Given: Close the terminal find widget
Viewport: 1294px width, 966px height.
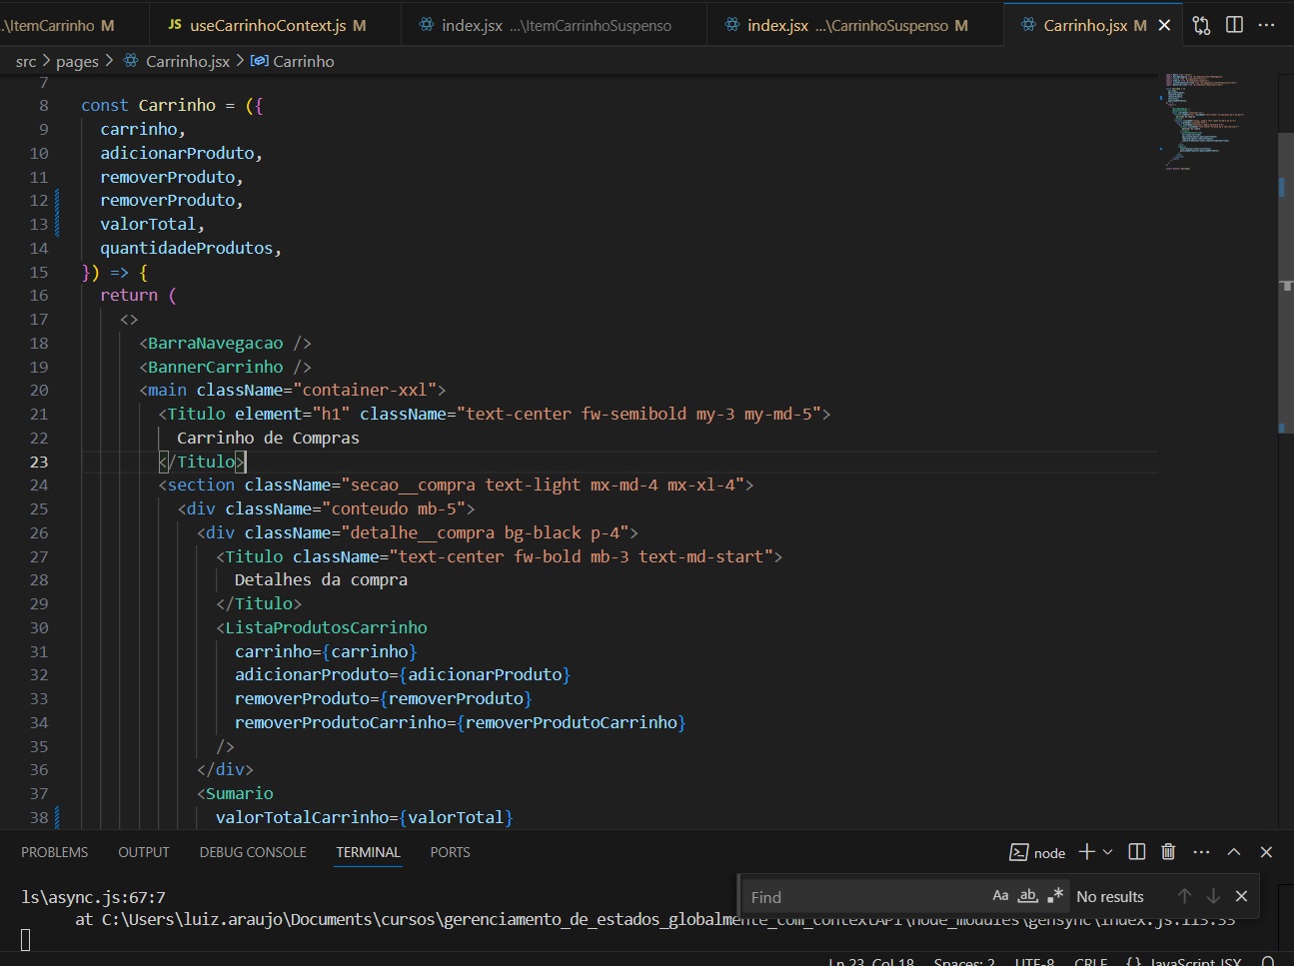Looking at the screenshot, I should point(1241,896).
